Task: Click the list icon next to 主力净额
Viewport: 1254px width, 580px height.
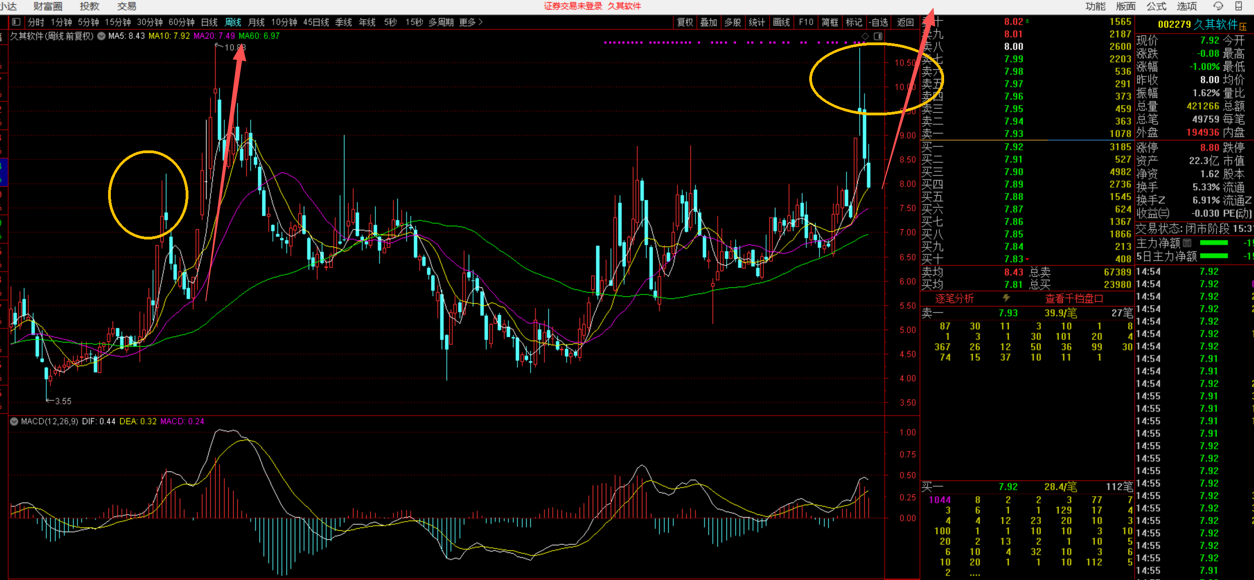Action: (x=1187, y=243)
